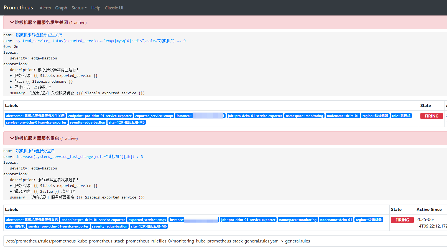The width and height of the screenshot is (447, 248).
Task: Click first alert's site=北京-世纪互联-M6 label badge
Action: coord(127,122)
